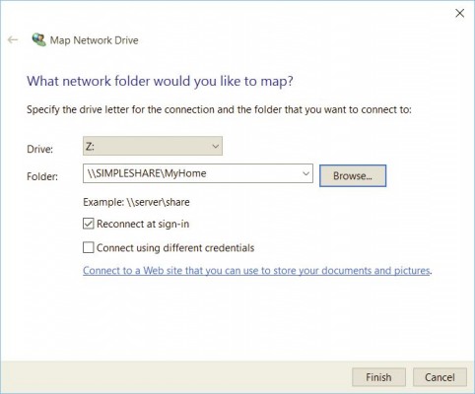Image resolution: width=475 pixels, height=394 pixels.
Task: Click the back arrow icon
Action: [13, 40]
